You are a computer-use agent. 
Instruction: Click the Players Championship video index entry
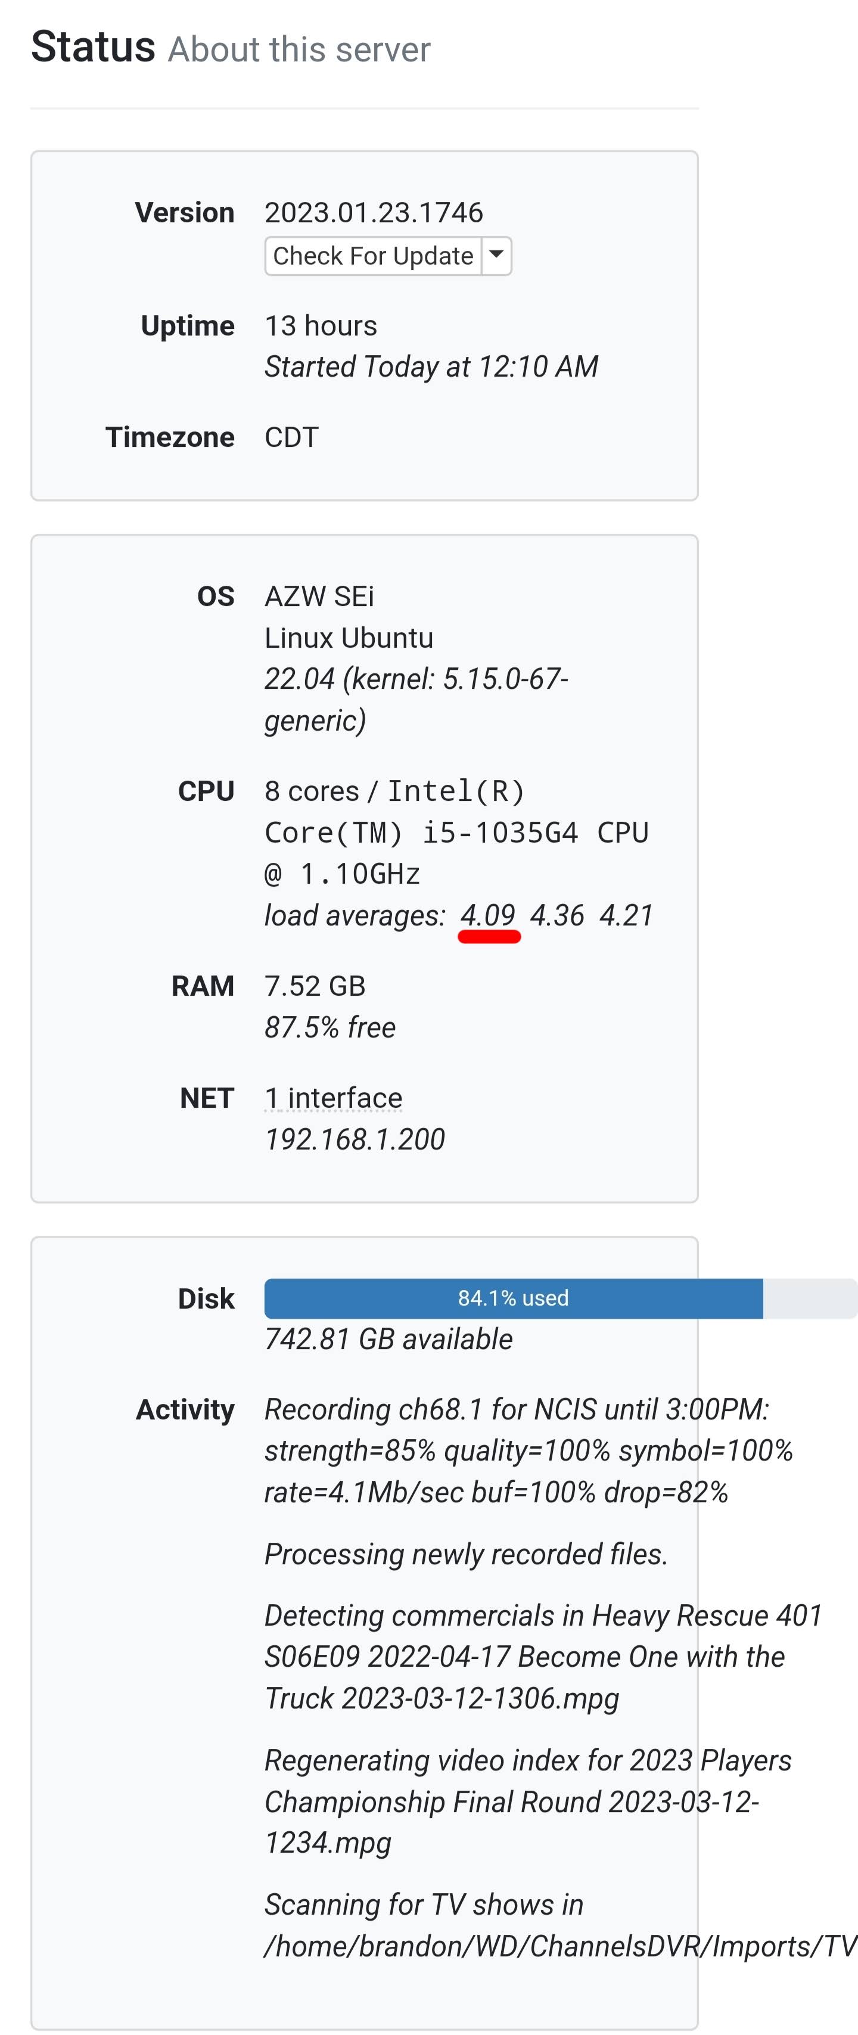click(527, 1801)
